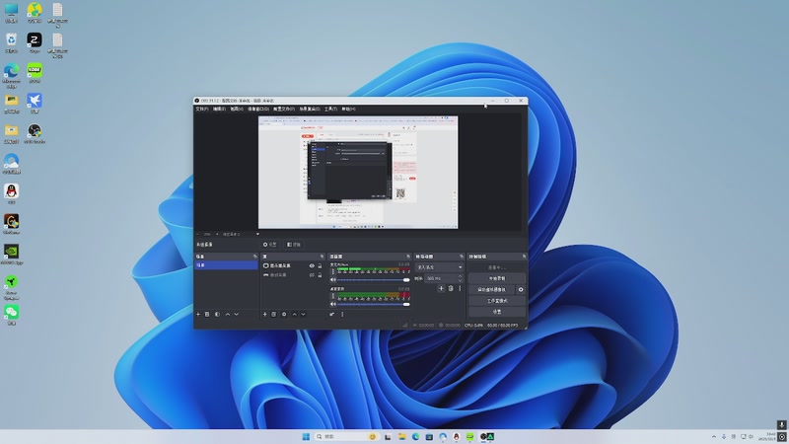The width and height of the screenshot is (789, 444).
Task: Select the WeChat desktop icon
Action: tap(11, 315)
